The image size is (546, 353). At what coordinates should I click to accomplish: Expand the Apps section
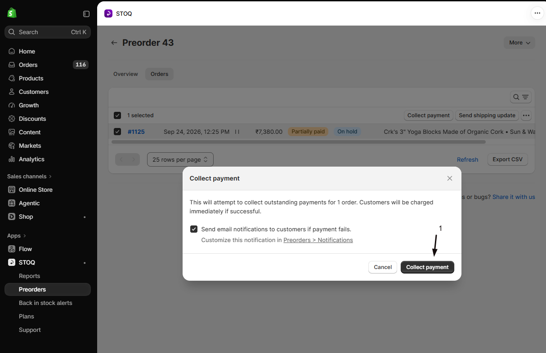tap(17, 235)
